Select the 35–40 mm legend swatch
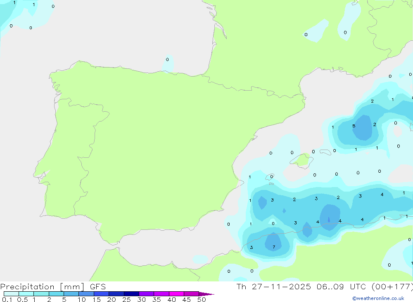This screenshot has height=302, width=413. click(x=161, y=294)
